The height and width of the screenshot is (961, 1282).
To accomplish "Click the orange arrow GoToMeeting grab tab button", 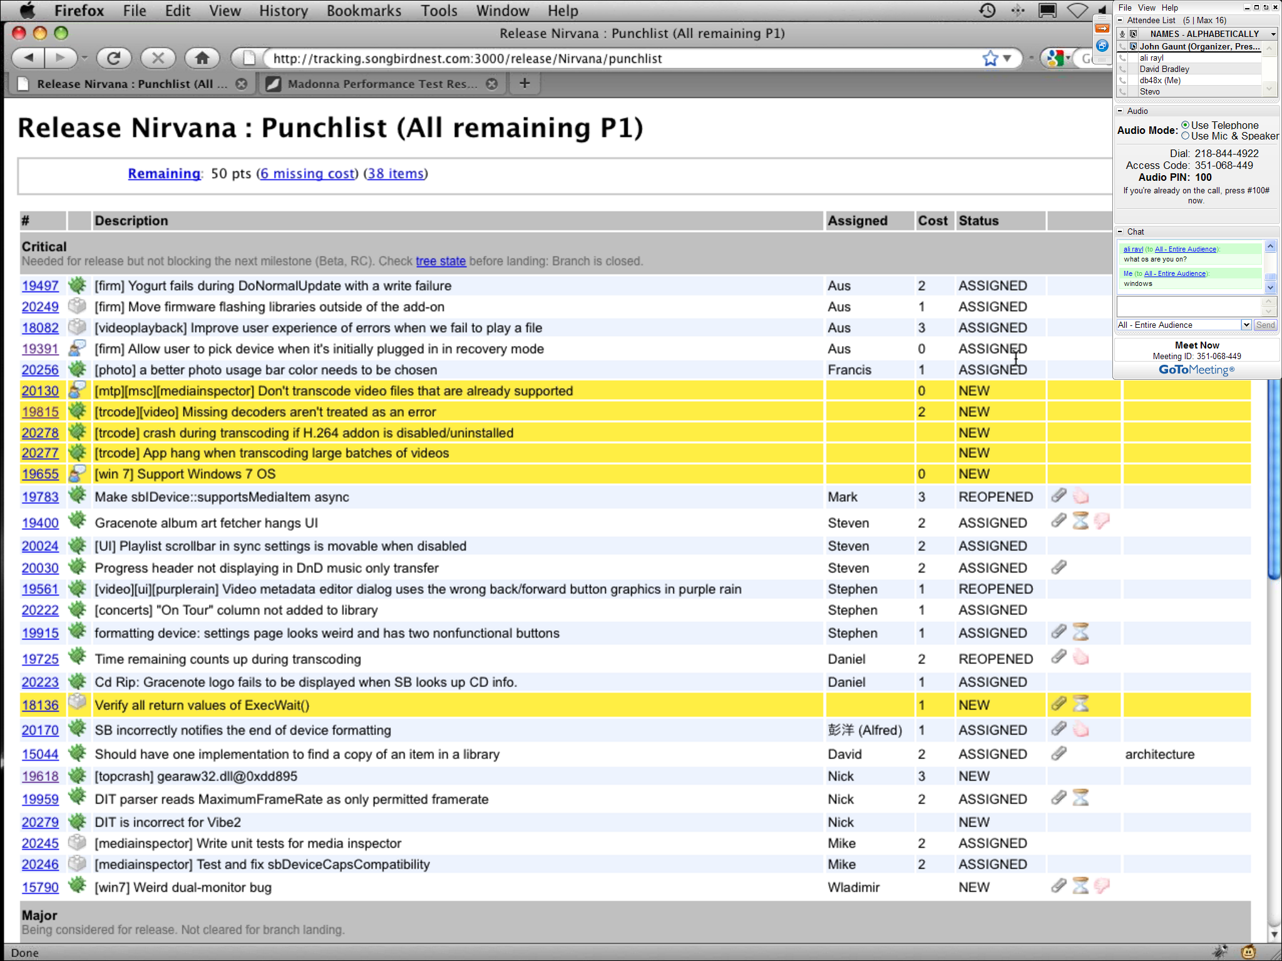I will [1102, 29].
